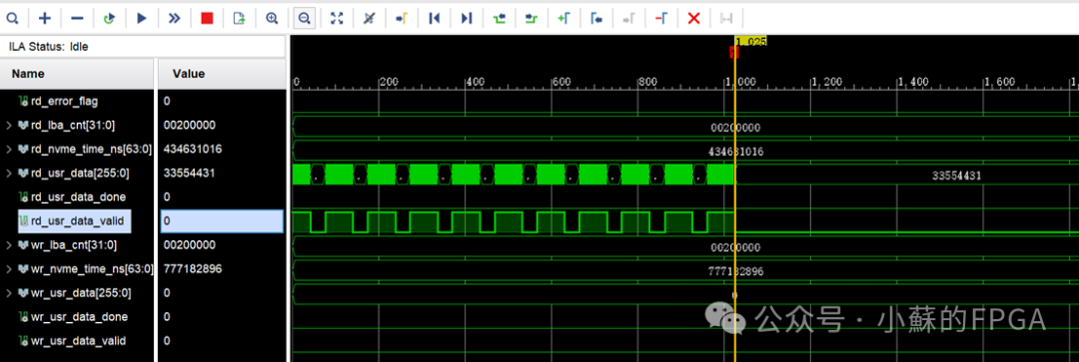Image resolution: width=1079 pixels, height=362 pixels.
Task: Select the rd_error_flag signal
Action: coord(65,101)
